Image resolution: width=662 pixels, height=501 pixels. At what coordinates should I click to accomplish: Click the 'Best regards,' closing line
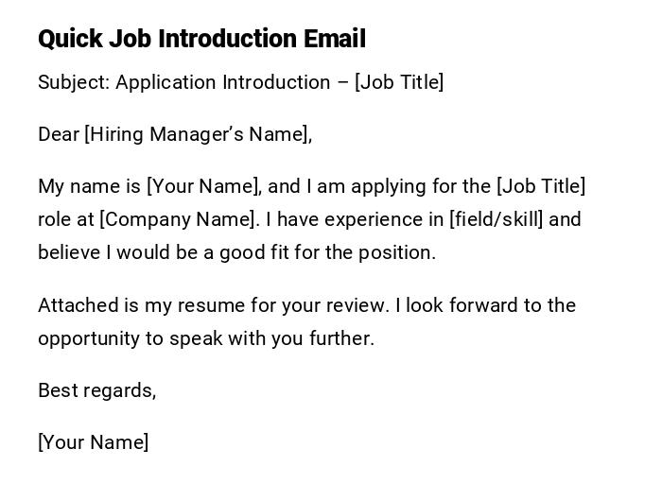coord(96,390)
